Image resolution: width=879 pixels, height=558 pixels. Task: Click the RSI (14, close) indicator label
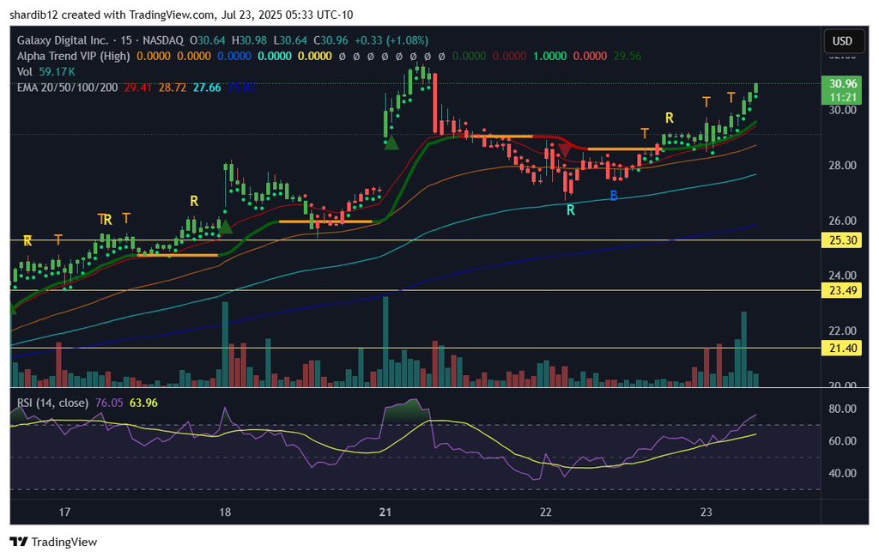tap(52, 403)
